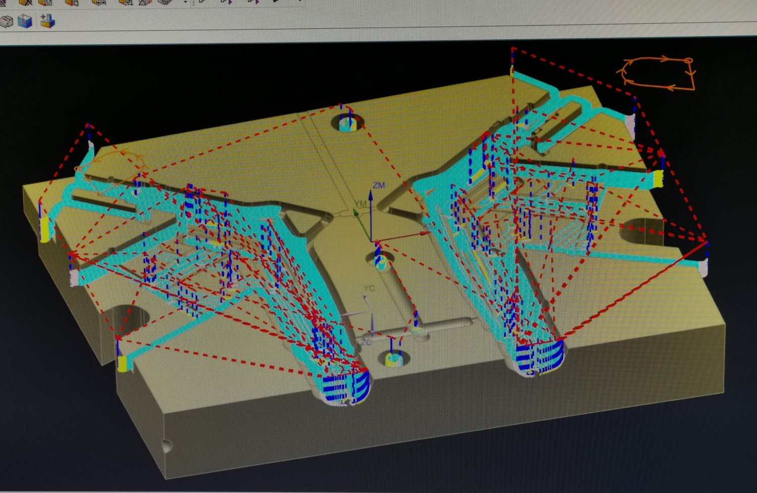Select the drilled hole at top of mold

[x=347, y=123]
